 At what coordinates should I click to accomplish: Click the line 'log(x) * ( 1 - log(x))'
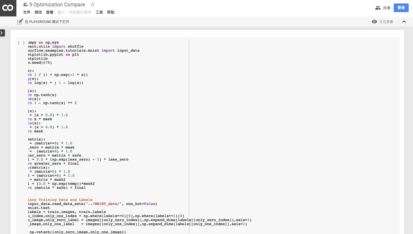point(55,83)
